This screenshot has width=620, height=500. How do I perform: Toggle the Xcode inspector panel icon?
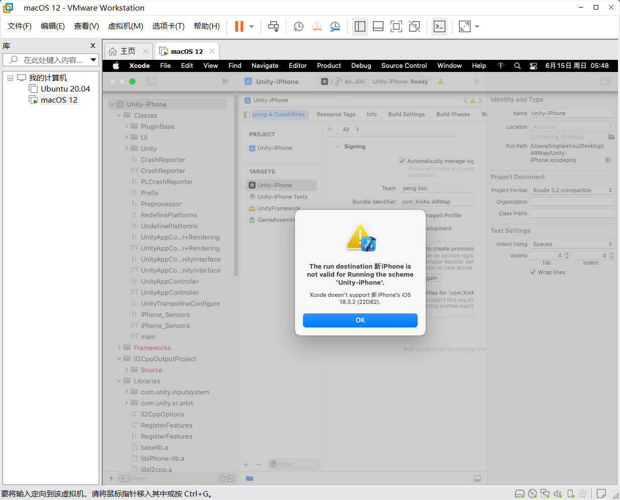(605, 81)
